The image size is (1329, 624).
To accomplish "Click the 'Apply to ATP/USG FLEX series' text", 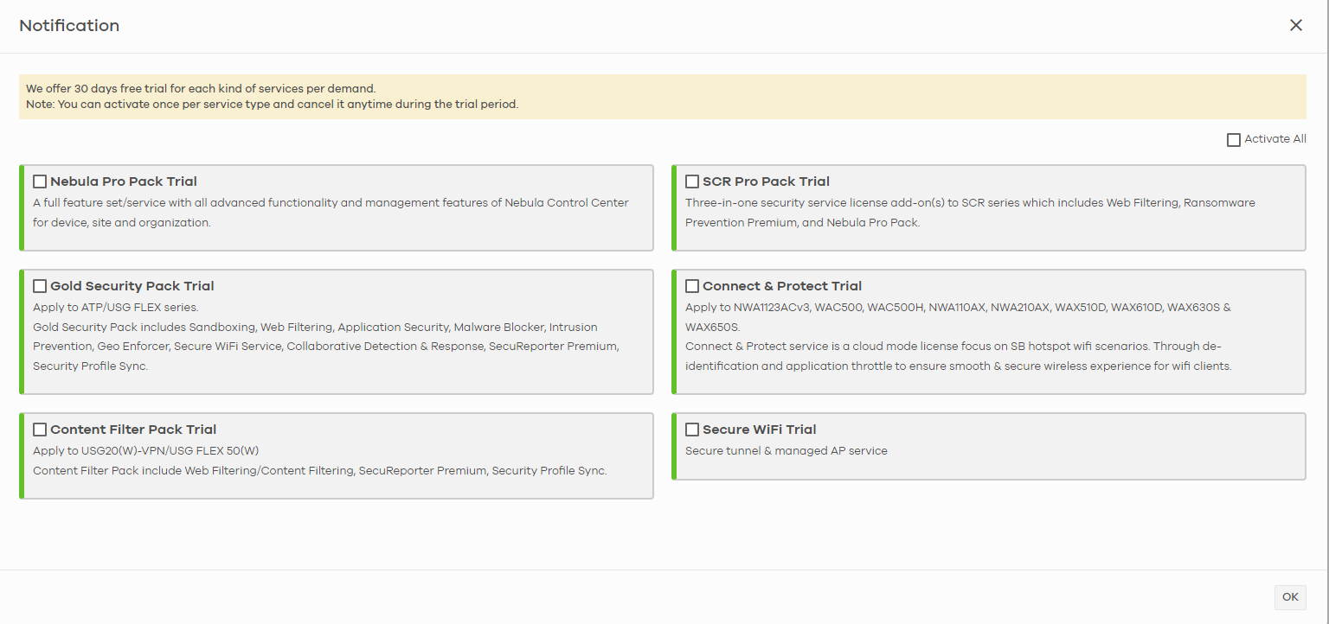I will pos(116,307).
